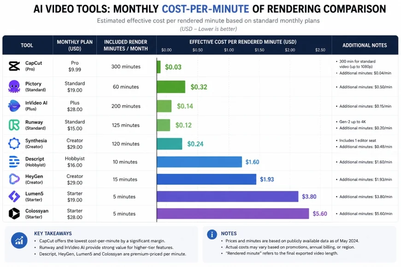Select the Colossyan $5.60 purple bar
This screenshot has height=267, width=401.
[233, 214]
